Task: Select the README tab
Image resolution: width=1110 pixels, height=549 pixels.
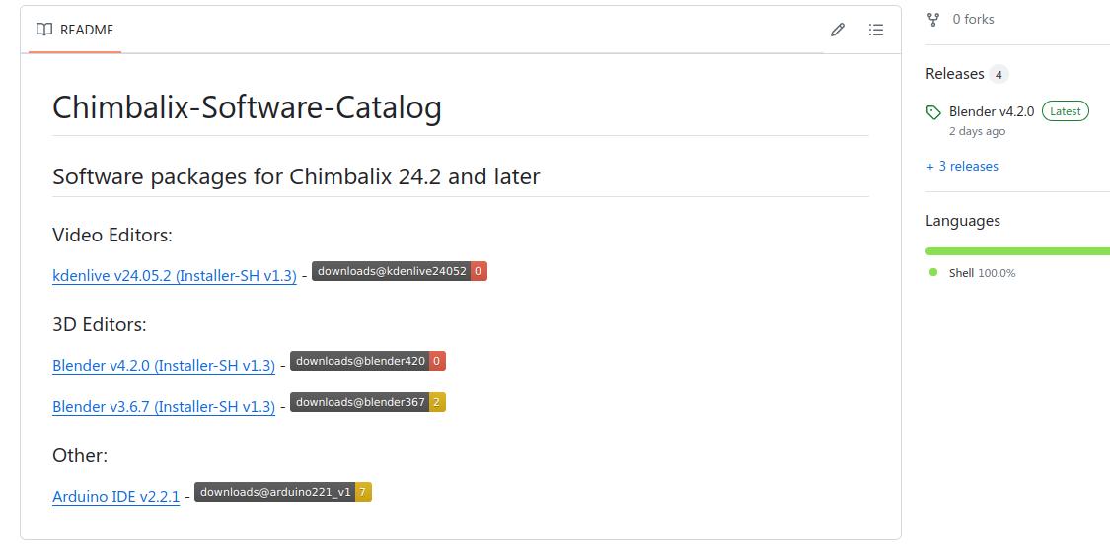Action: [75, 30]
